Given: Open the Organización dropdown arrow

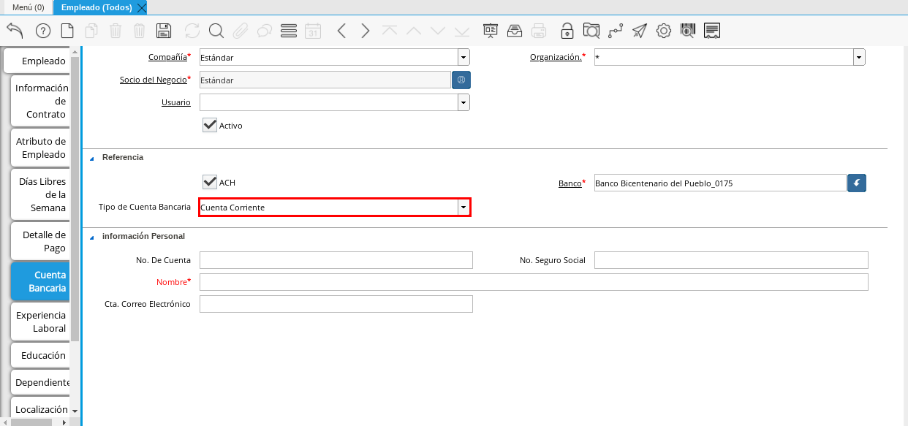Looking at the screenshot, I should pos(859,57).
